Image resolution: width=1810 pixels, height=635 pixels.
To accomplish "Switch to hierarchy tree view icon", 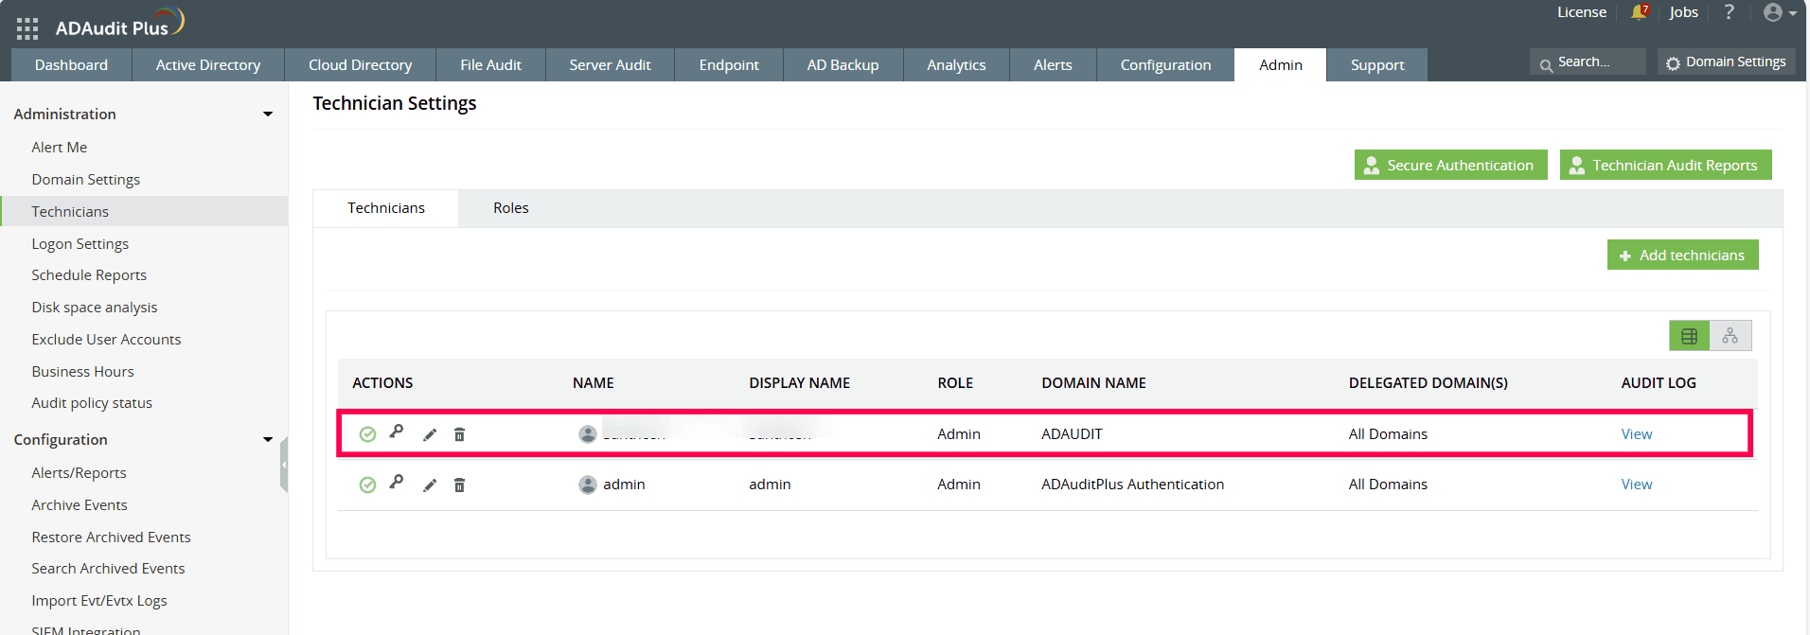I will 1730,336.
